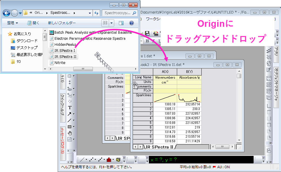Viewport: 281px width, 172px height.
Task: Select the Line drawing tool
Action: (x=69, y=120)
